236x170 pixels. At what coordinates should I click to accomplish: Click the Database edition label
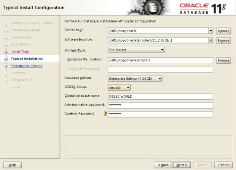tap(78, 78)
